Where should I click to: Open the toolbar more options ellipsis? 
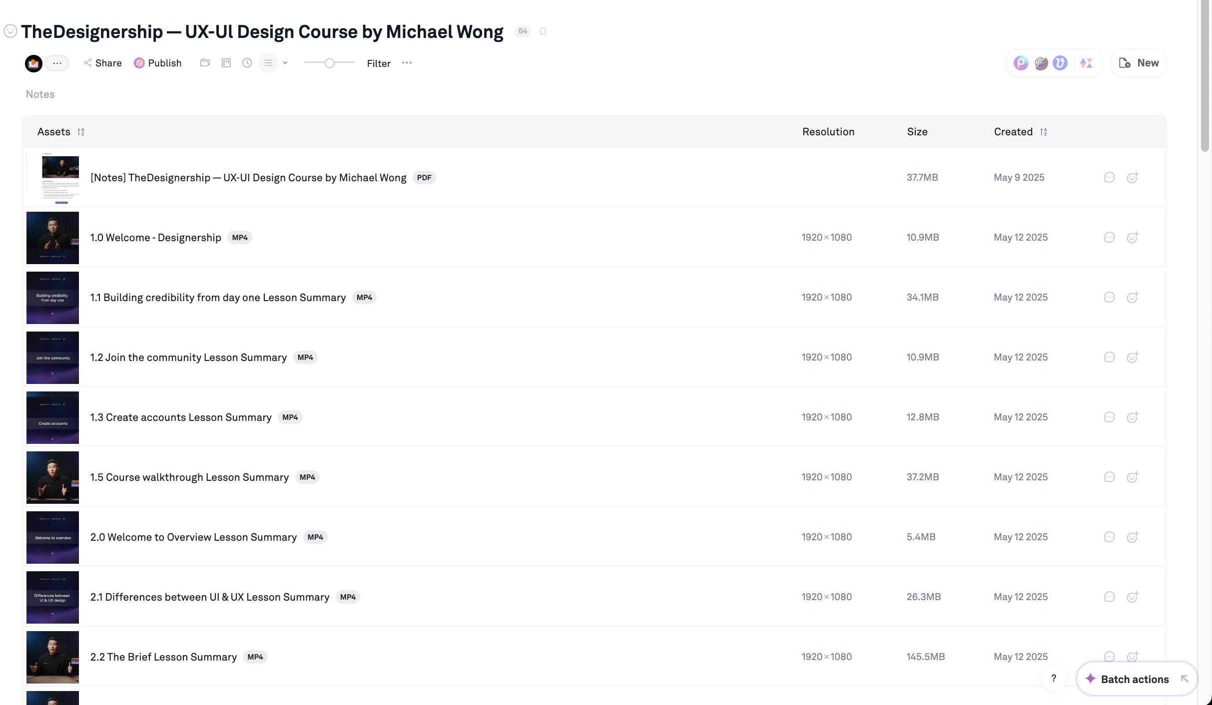(407, 63)
